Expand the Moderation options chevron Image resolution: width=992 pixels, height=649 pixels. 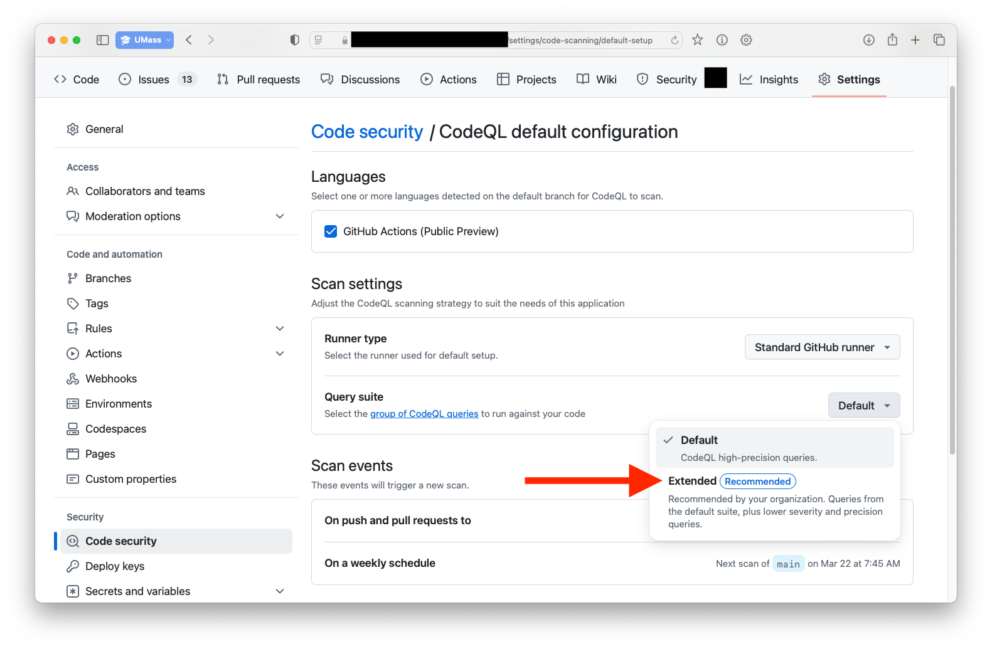[x=280, y=216]
